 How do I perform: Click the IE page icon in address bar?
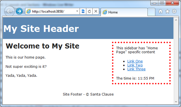29,11
